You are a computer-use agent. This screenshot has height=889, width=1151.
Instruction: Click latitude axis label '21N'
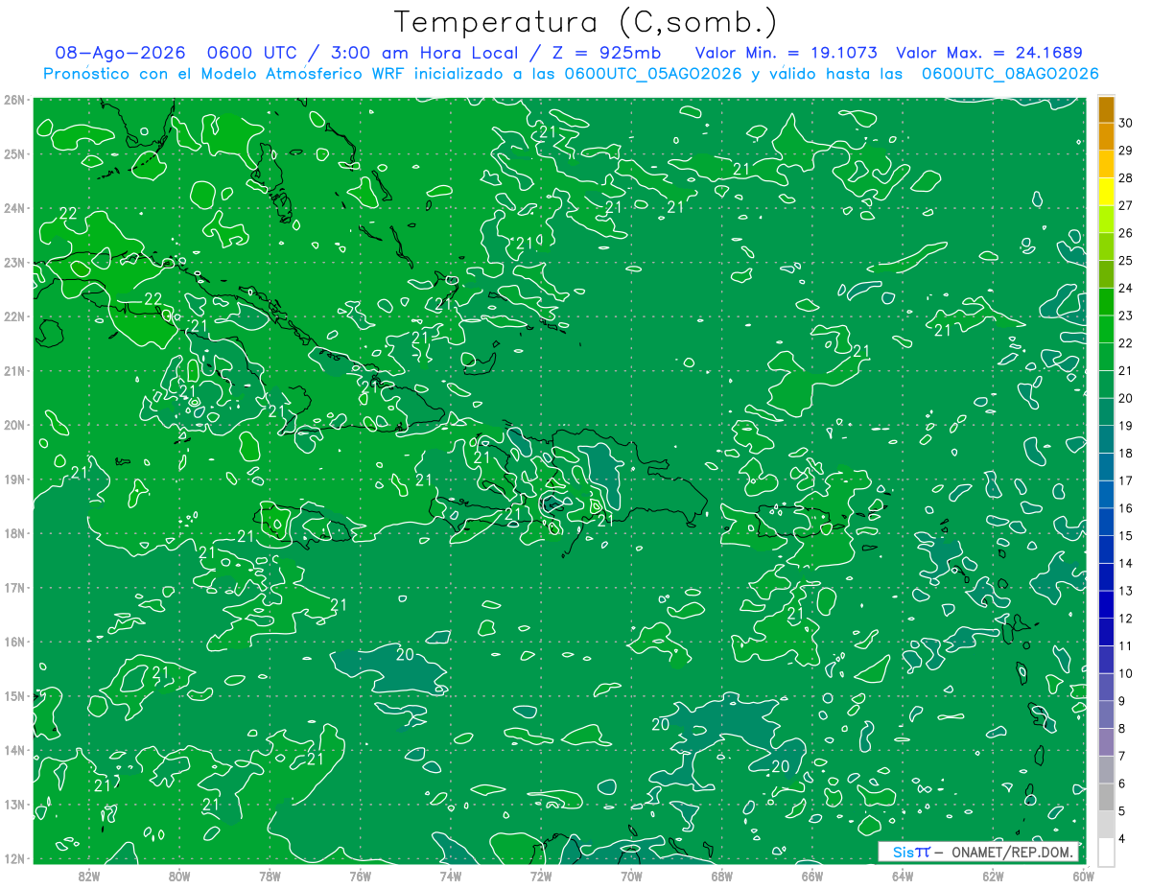[x=15, y=370]
